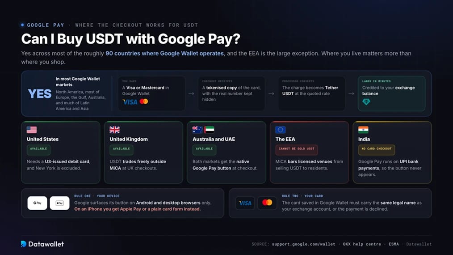Screen dimensions: 453x255
Task: Click the 'same legal name' text in Rule Two
Action: pos(398,203)
